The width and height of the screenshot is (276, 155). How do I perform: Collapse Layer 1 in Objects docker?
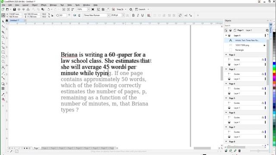click(x=226, y=35)
